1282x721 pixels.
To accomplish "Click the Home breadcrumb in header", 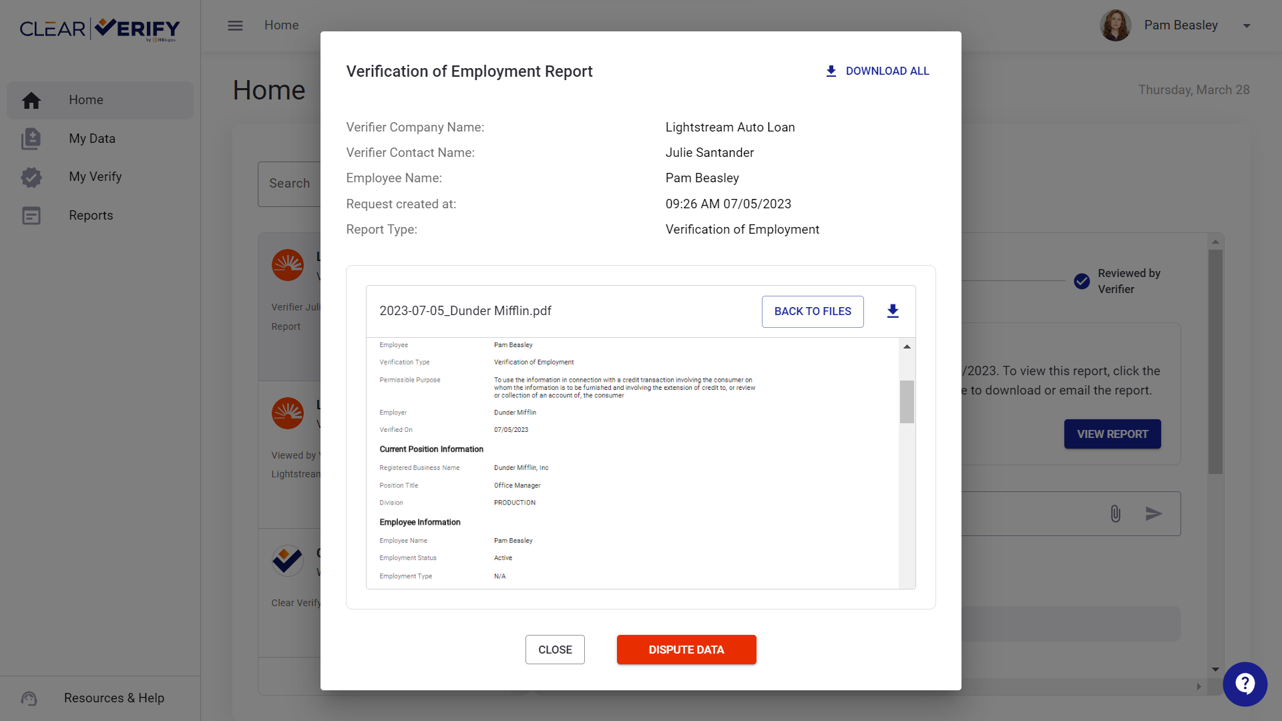I will pos(281,25).
